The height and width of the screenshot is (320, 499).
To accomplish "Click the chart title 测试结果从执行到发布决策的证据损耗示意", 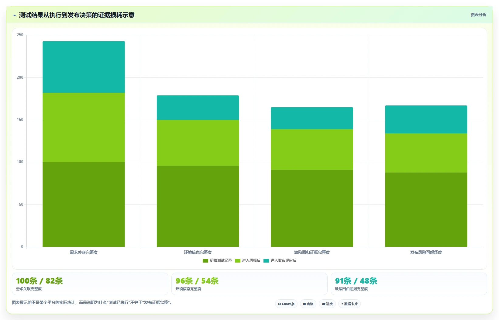I will [77, 15].
